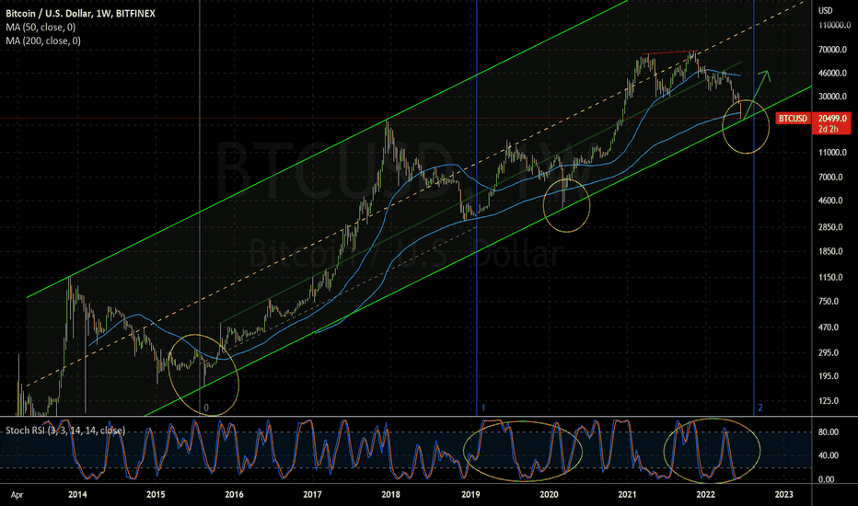Click the 2022 label on the time axis

coord(706,495)
